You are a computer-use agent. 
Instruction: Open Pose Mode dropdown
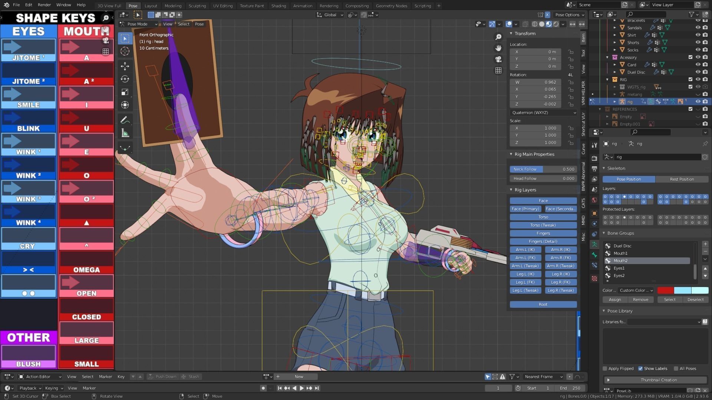138,24
